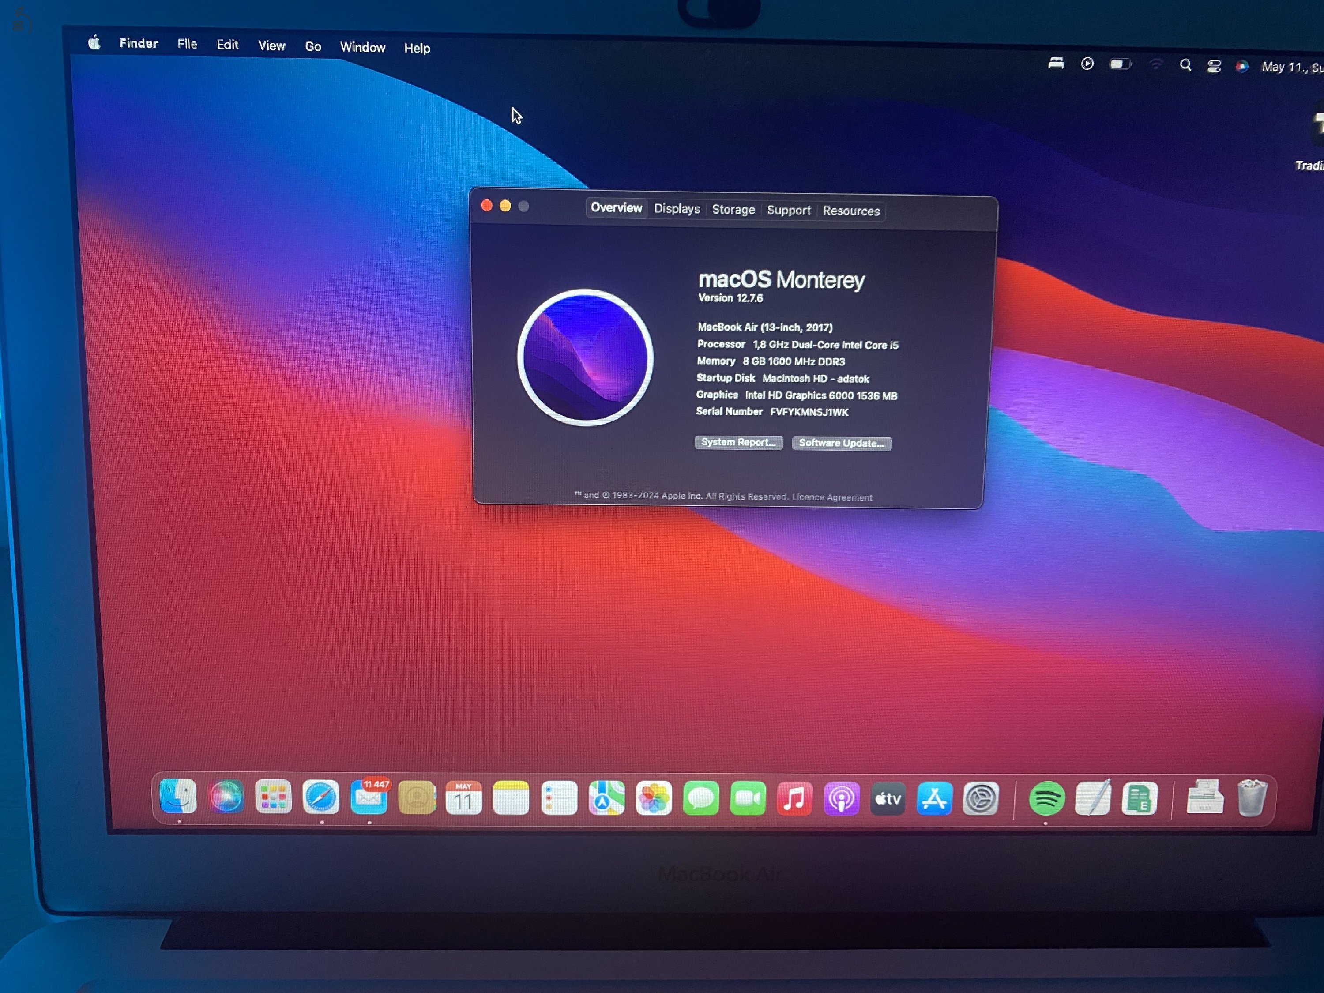
Task: Click the battery status icon
Action: click(x=1120, y=64)
